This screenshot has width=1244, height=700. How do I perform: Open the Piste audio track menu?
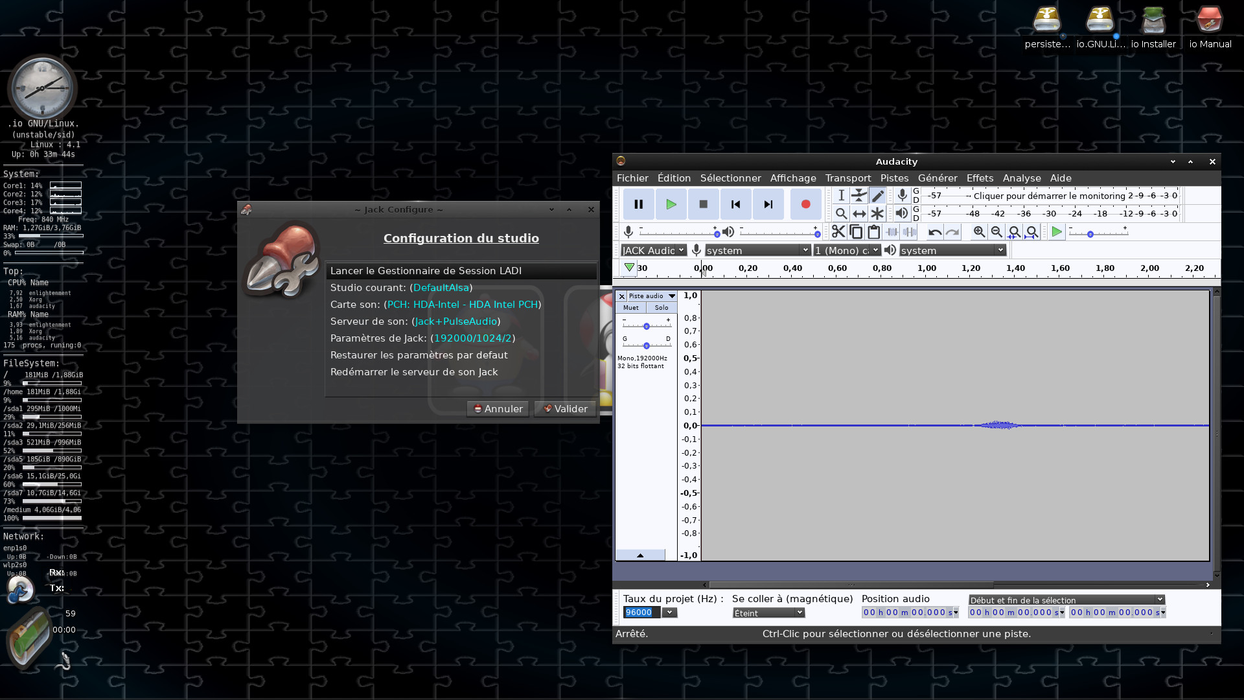[672, 296]
